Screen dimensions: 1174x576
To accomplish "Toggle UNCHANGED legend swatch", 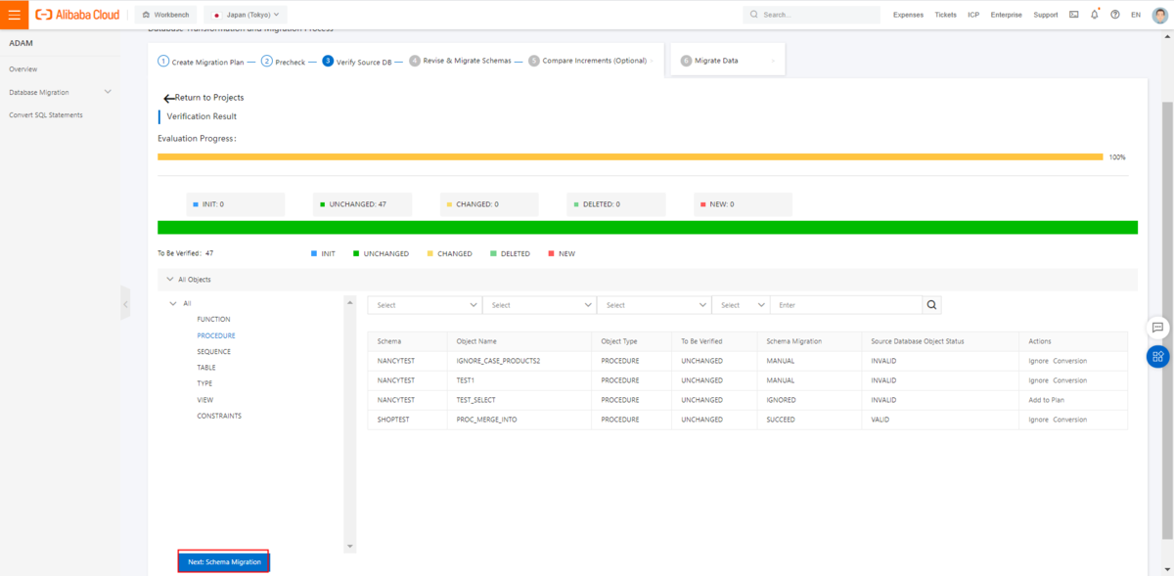I will click(356, 253).
